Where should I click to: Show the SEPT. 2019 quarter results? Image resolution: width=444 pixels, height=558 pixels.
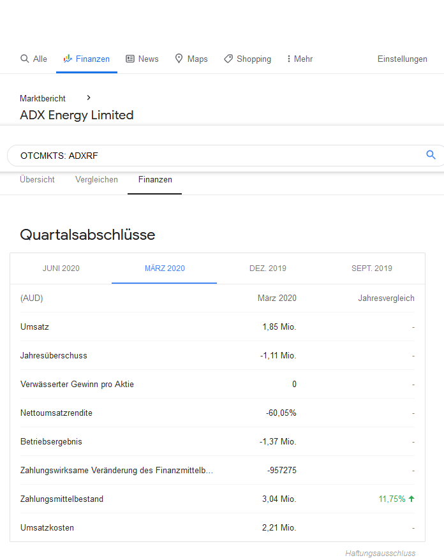(372, 268)
